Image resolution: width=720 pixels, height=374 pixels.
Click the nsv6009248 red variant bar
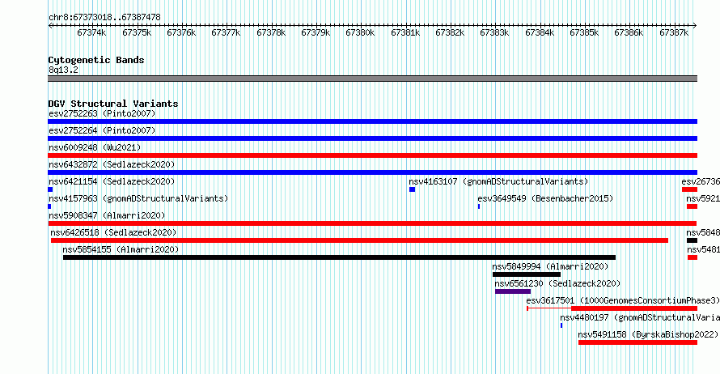tap(372, 155)
